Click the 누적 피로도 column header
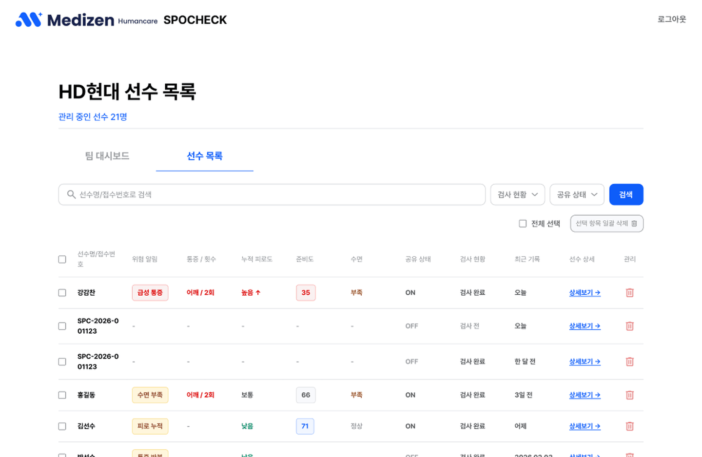The height and width of the screenshot is (457, 702). 256,259
